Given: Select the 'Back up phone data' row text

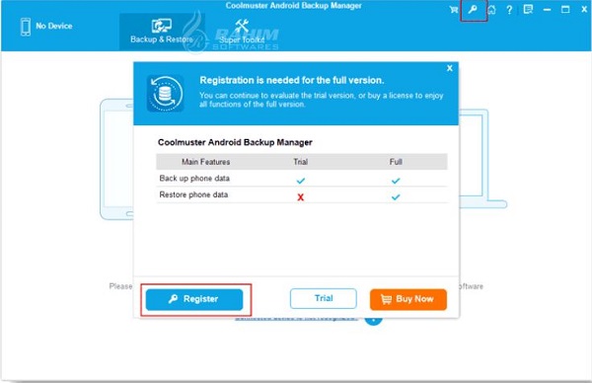Looking at the screenshot, I should click(x=194, y=179).
